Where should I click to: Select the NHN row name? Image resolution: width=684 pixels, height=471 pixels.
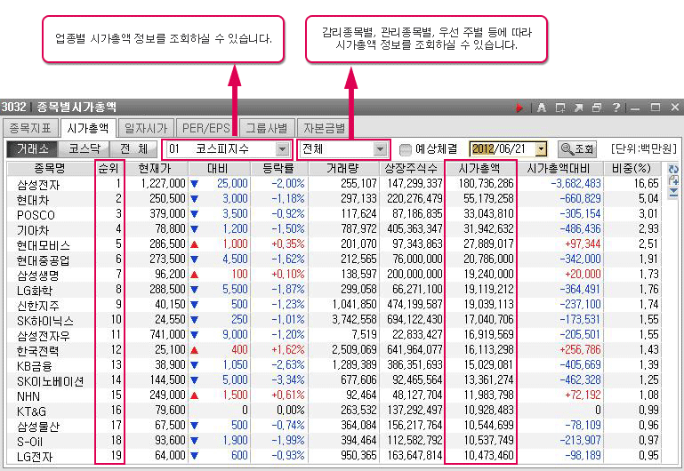[28, 396]
